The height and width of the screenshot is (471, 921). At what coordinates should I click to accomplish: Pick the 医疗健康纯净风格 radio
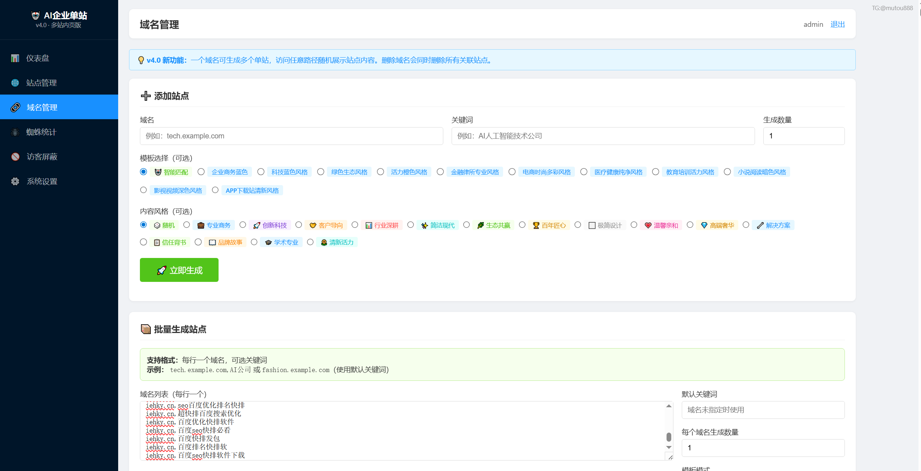[x=584, y=172]
